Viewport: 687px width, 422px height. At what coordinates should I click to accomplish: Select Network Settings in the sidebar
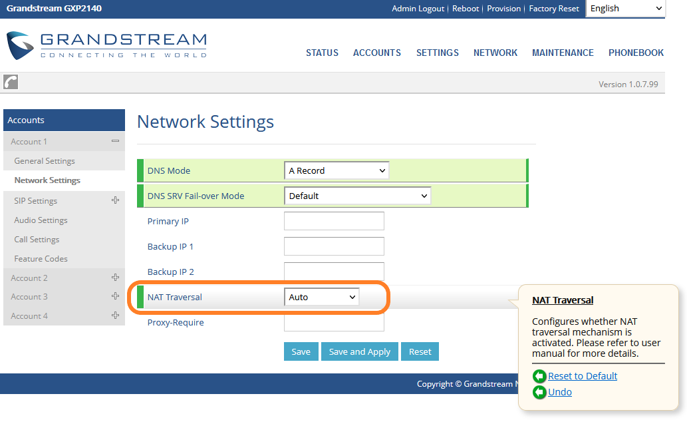click(47, 180)
